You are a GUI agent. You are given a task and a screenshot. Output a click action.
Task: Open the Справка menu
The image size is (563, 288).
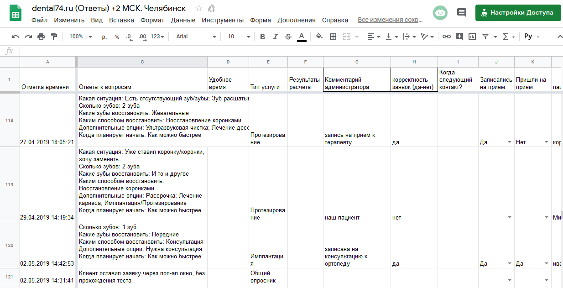(x=335, y=20)
